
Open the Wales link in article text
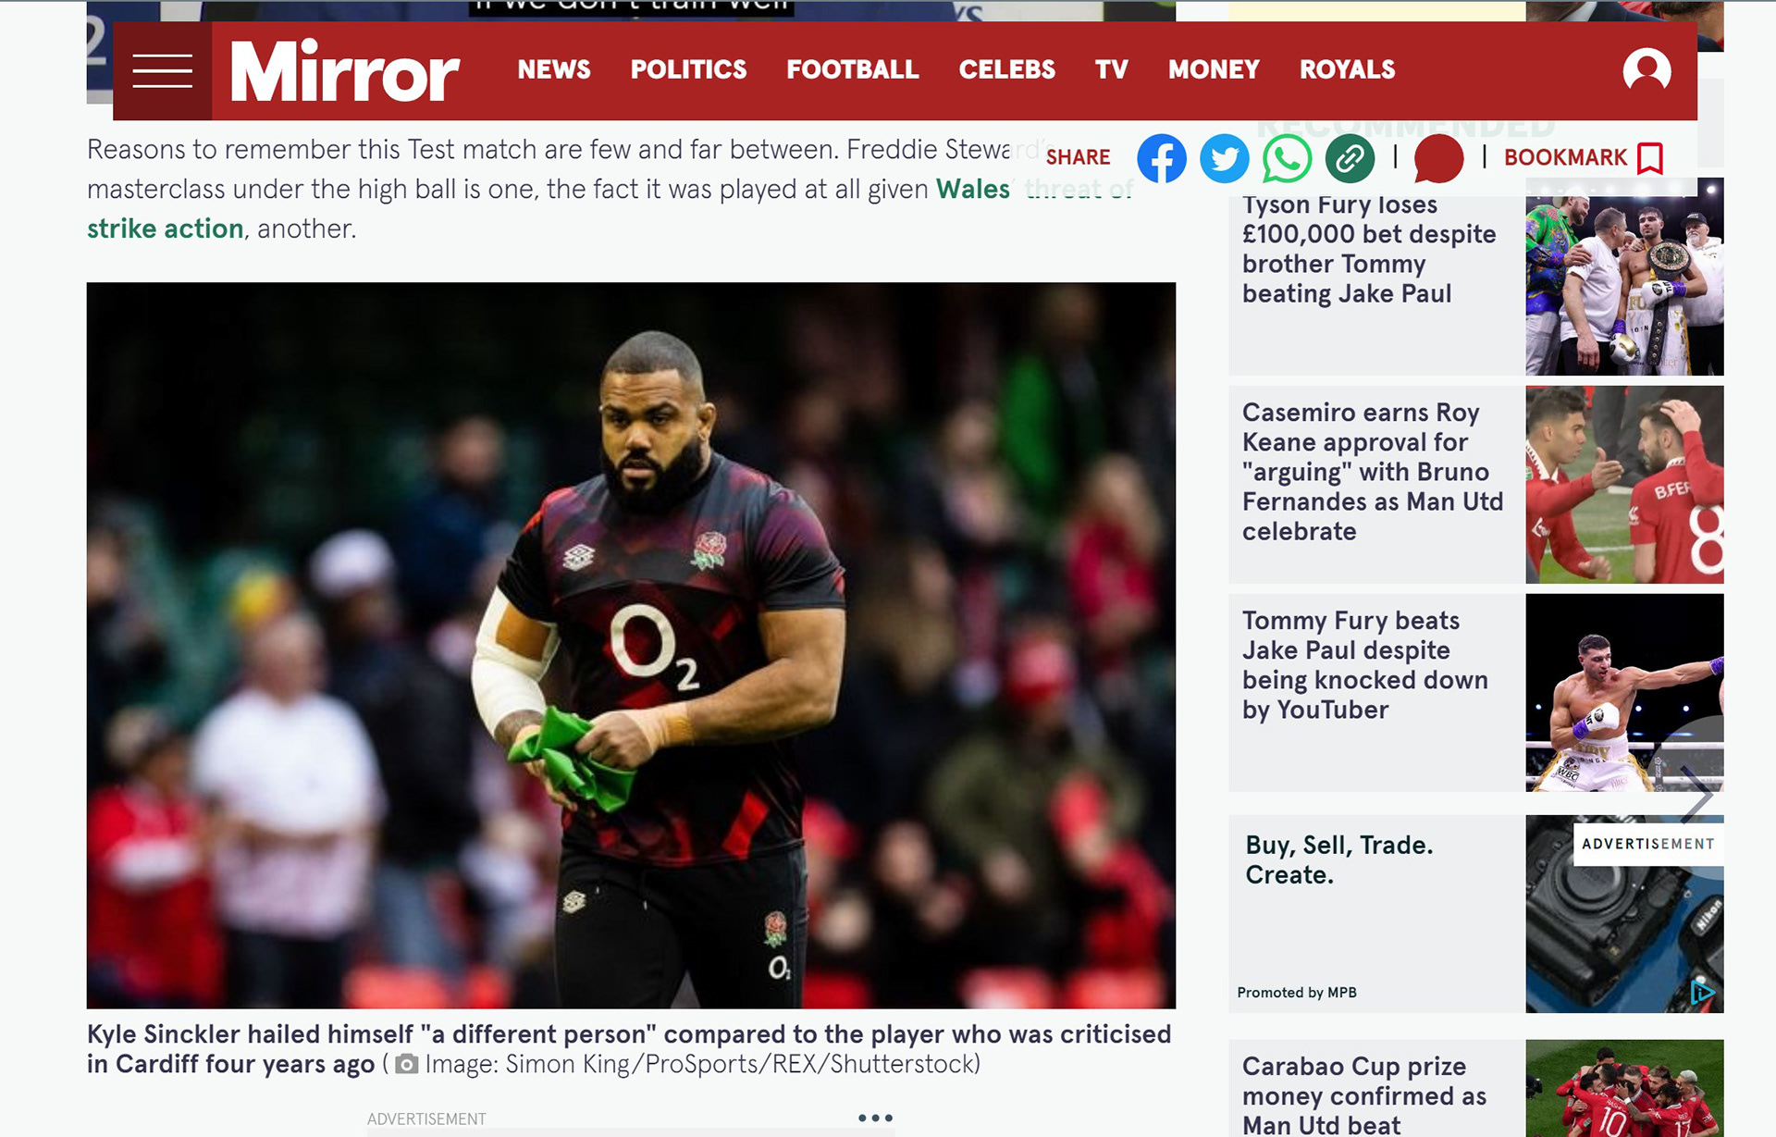[972, 189]
